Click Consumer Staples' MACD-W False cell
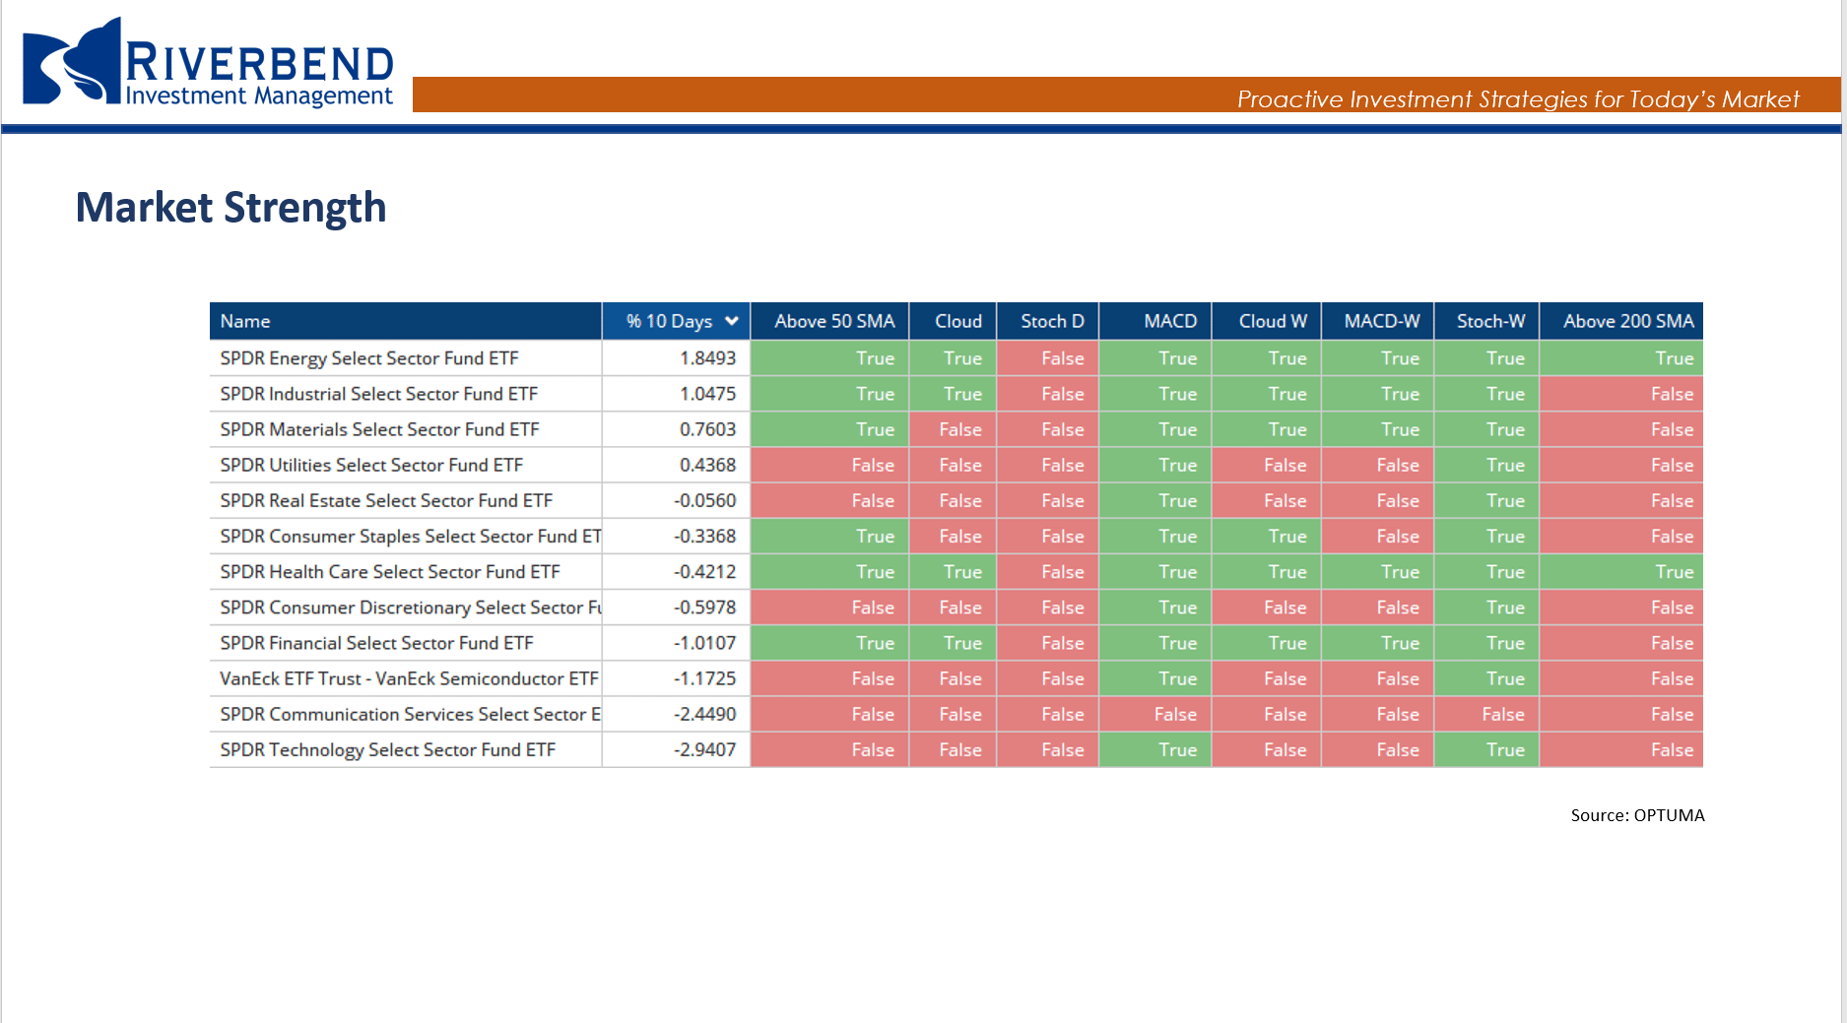Viewport: 1847px width, 1023px height. point(1378,536)
